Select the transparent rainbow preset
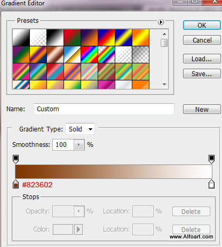Screen dimensions: 222x247 pyautogui.click(x=106, y=54)
